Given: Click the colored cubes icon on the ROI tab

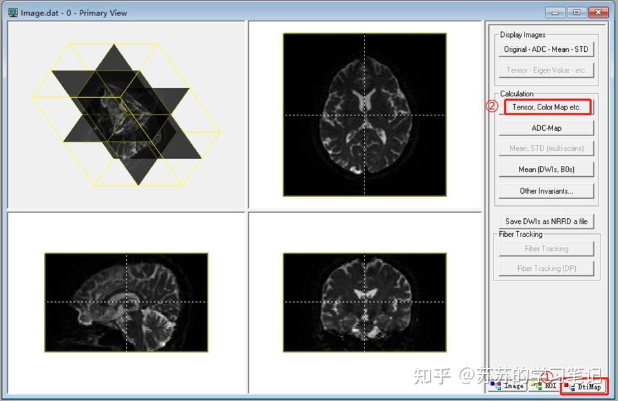Looking at the screenshot, I should [x=536, y=386].
